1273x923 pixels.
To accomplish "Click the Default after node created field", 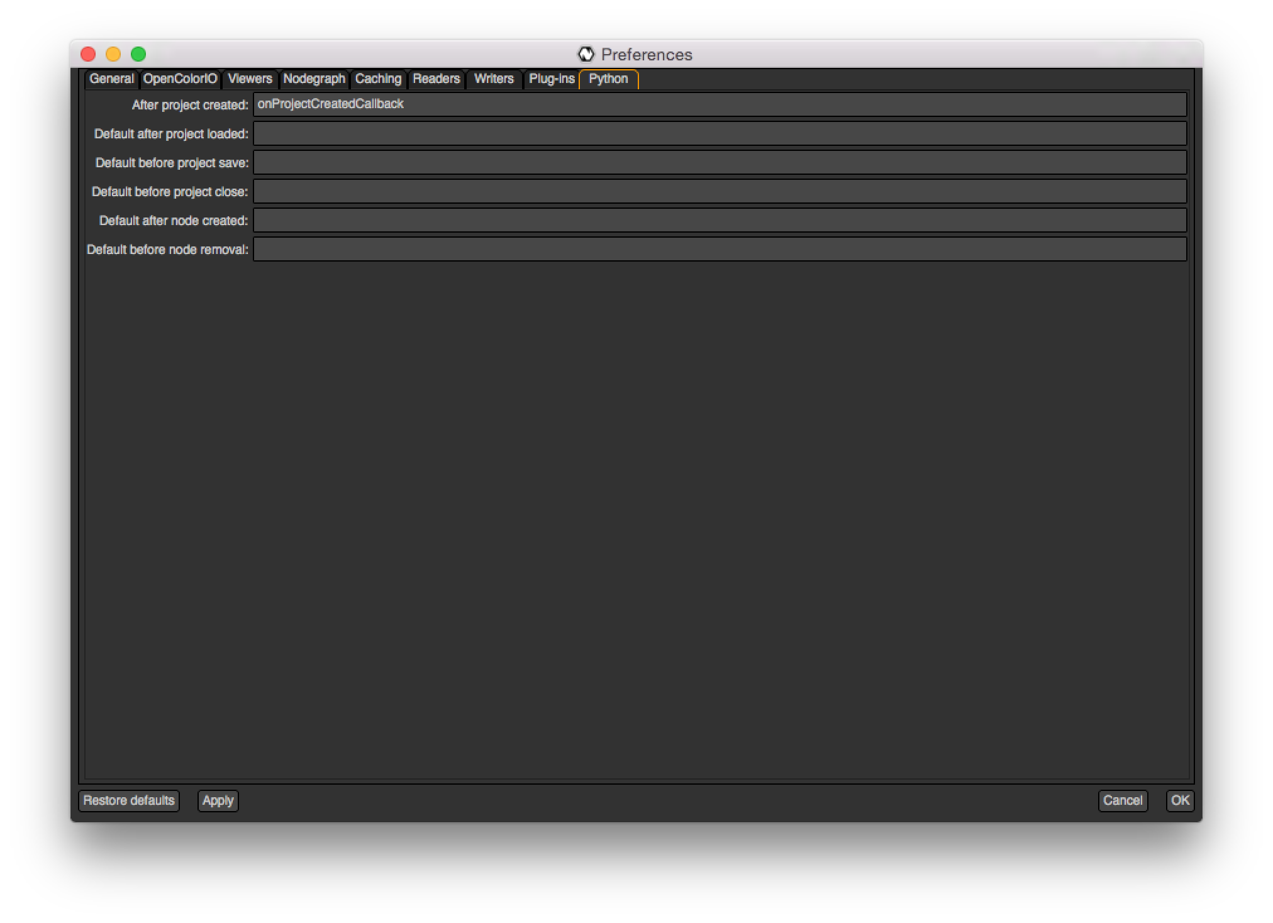I will pyautogui.click(x=720, y=220).
